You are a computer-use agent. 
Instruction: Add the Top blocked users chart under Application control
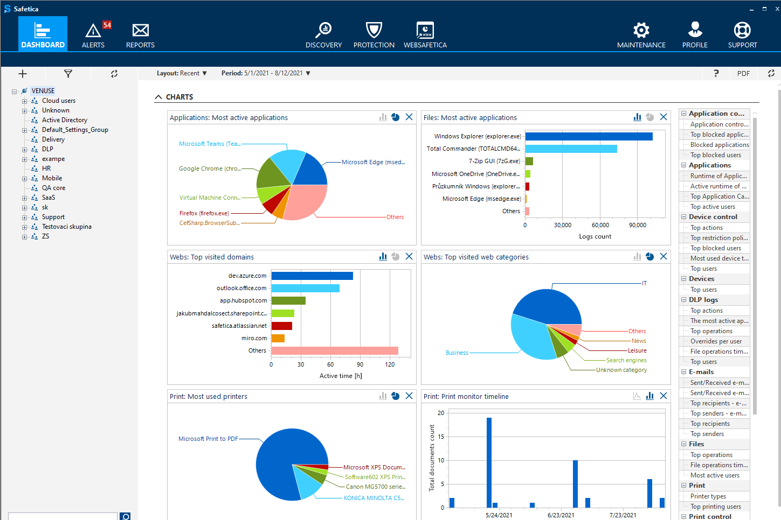point(715,155)
